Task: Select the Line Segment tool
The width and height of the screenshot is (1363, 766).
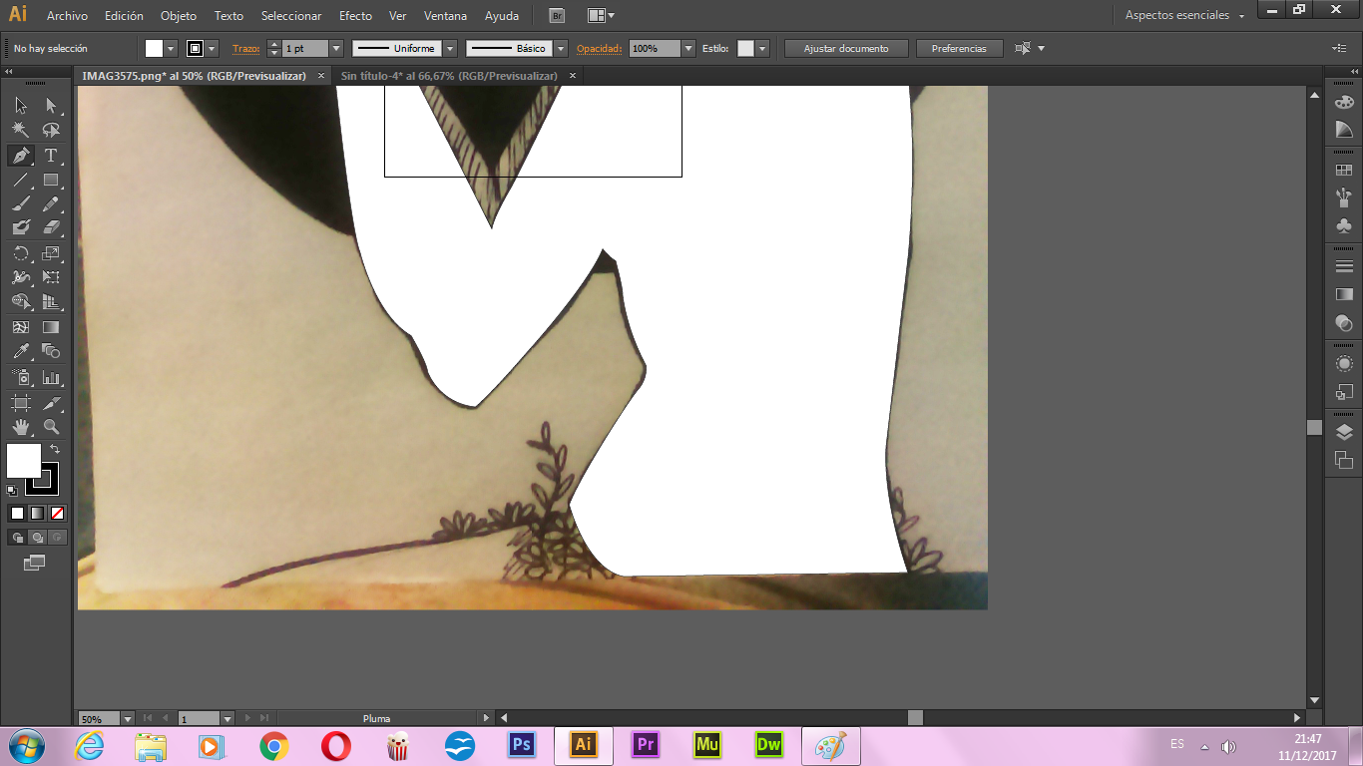Action: click(x=21, y=181)
